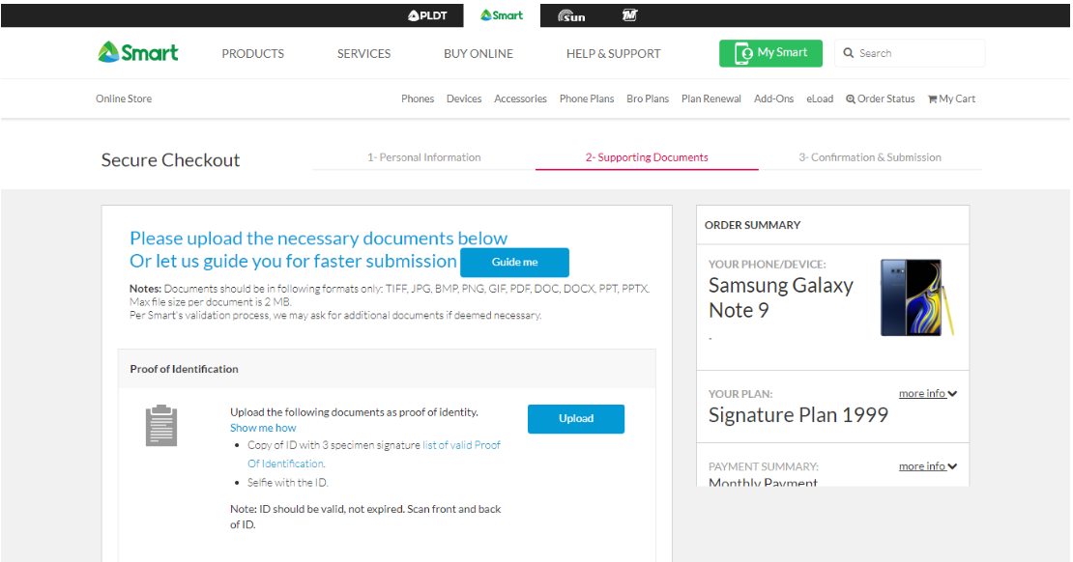Open list of valid Proof Of Identification
Image resolution: width=1073 pixels, height=562 pixels.
click(x=374, y=454)
